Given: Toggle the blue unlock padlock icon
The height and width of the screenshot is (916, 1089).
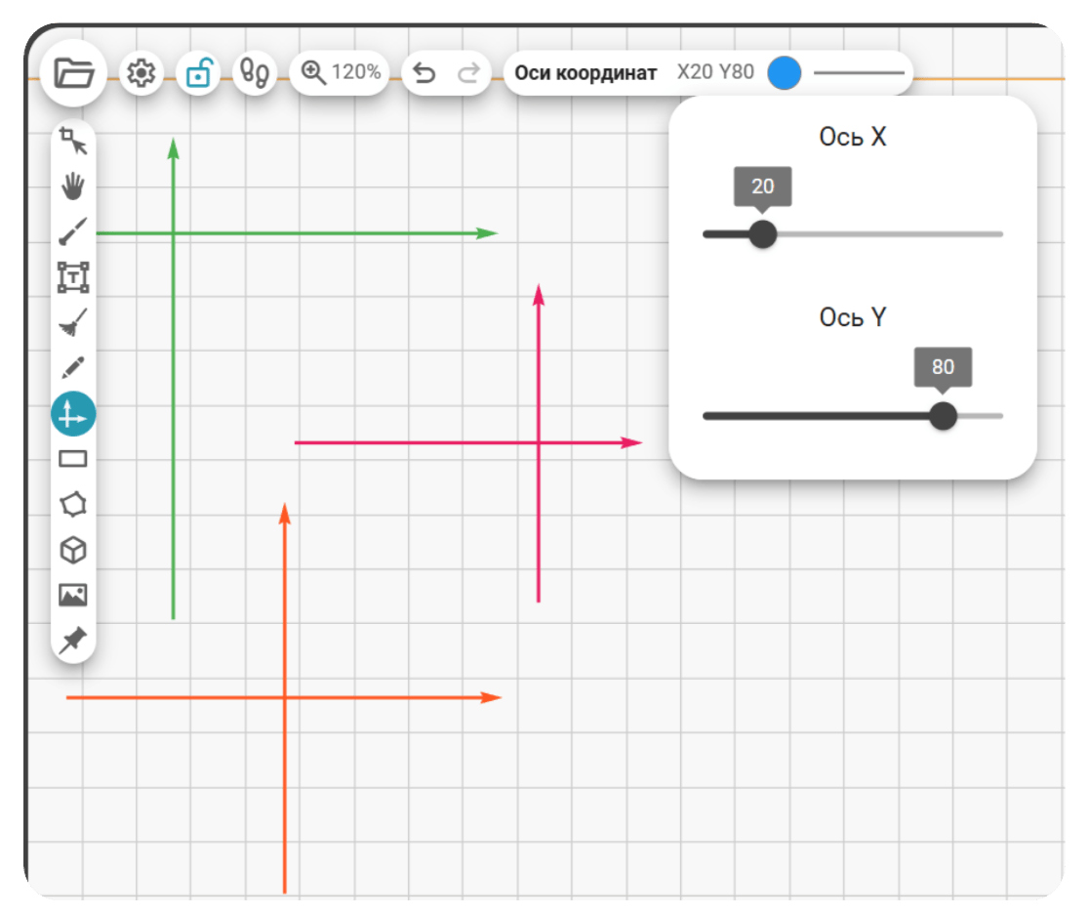Looking at the screenshot, I should [199, 72].
